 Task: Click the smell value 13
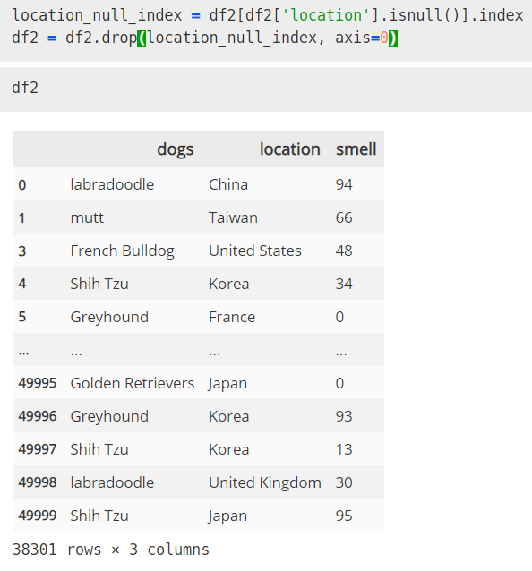[x=344, y=449]
